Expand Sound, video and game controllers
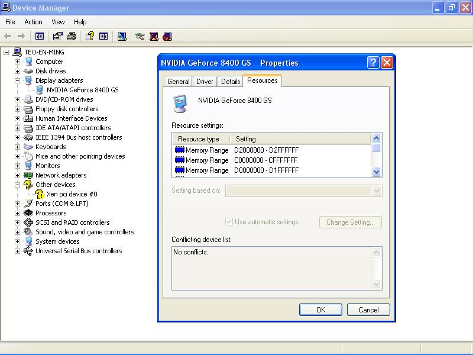This screenshot has height=355, width=473. [18, 232]
